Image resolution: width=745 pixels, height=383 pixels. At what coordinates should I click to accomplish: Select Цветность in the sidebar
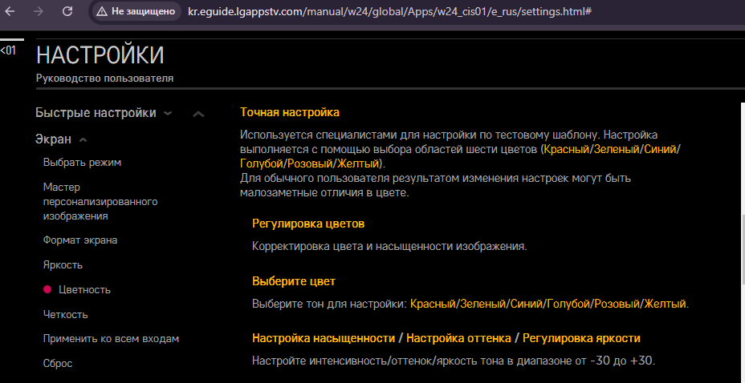point(84,289)
